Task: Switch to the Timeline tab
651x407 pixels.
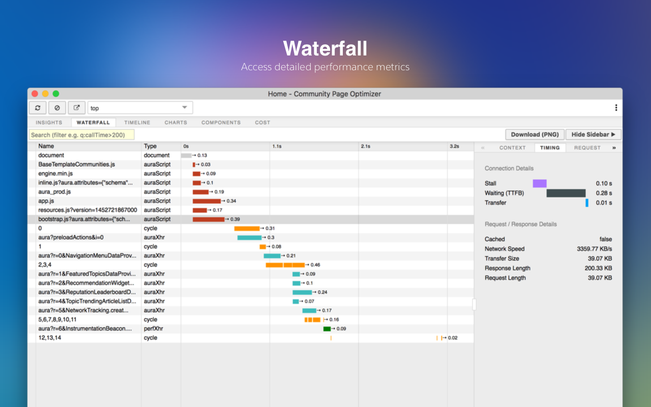Action: tap(137, 122)
